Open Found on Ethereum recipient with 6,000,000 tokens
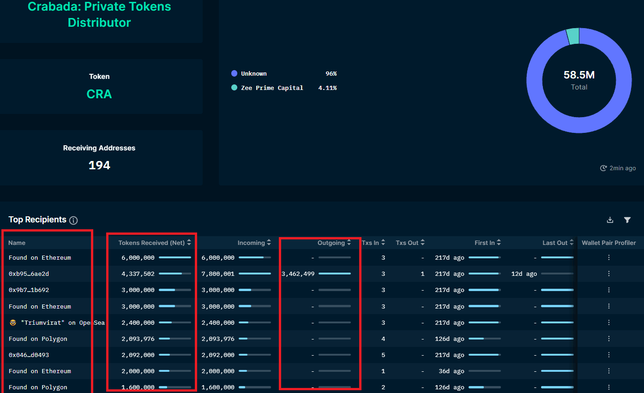This screenshot has width=644, height=393. coord(40,257)
